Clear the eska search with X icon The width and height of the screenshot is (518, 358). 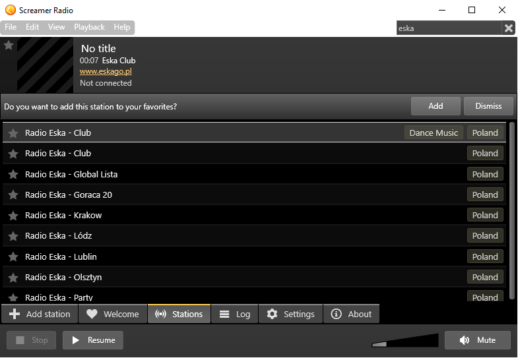[x=509, y=28]
